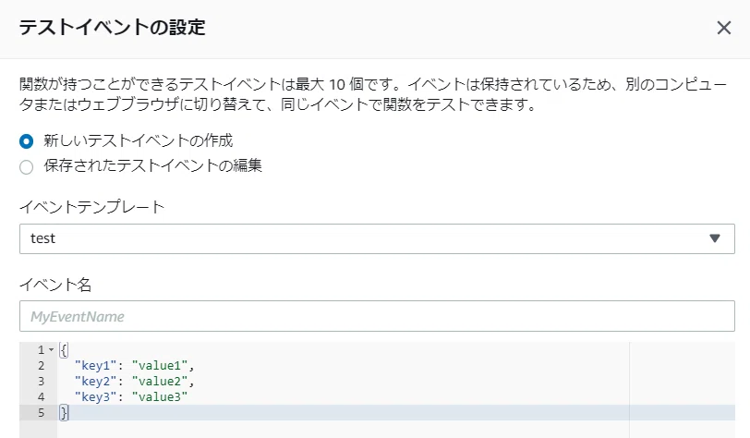Click the "key3" text in the editor
Image resolution: width=750 pixels, height=438 pixels.
[x=96, y=396]
